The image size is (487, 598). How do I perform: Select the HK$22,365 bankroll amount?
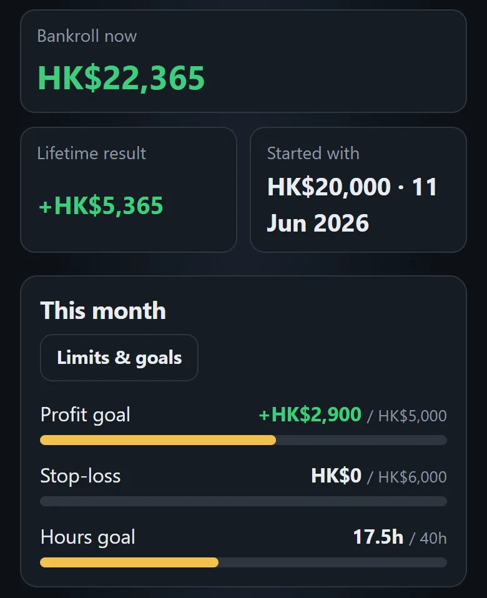(121, 78)
